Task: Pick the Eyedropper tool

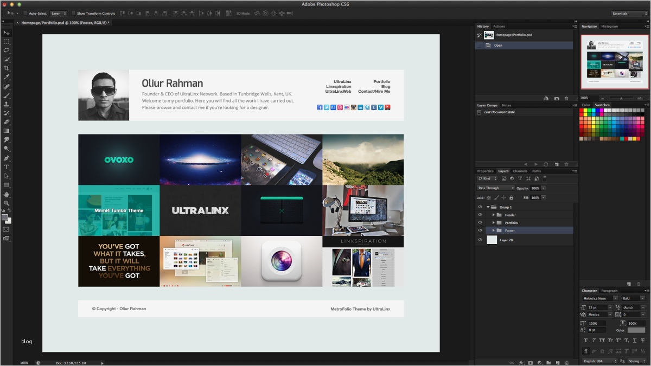Action: pos(7,77)
